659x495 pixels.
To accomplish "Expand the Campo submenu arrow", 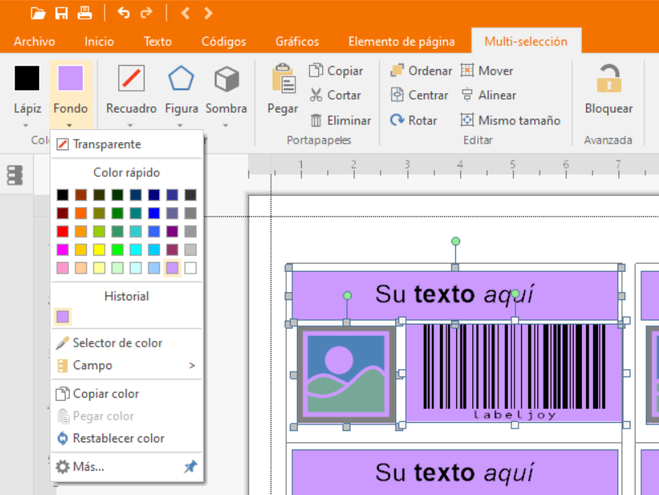I will click(192, 366).
